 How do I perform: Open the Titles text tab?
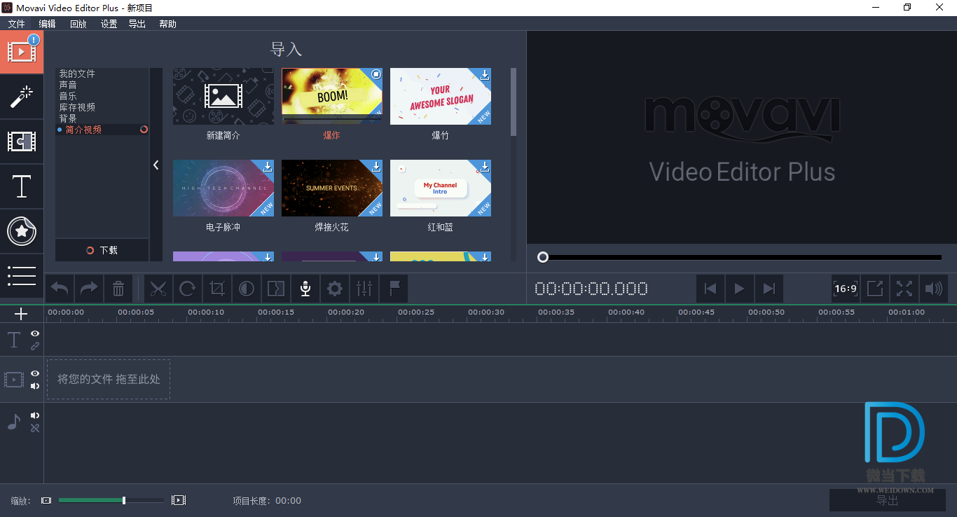[22, 186]
